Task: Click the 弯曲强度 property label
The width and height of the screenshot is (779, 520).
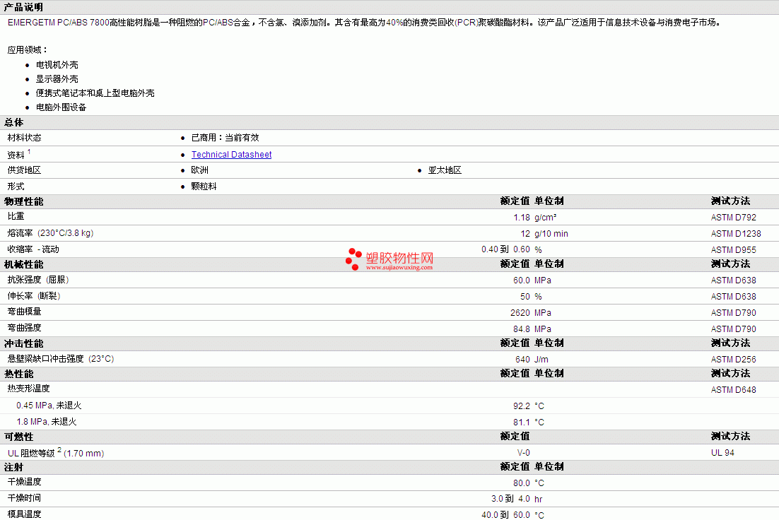Action: pos(24,328)
